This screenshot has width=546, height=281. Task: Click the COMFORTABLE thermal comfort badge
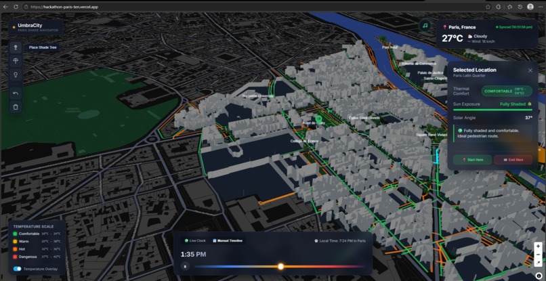[x=507, y=91]
